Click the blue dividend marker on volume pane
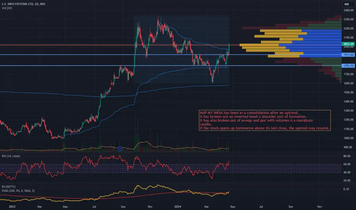Image resolution: width=356 pixels, height=210 pixels. 120,149
